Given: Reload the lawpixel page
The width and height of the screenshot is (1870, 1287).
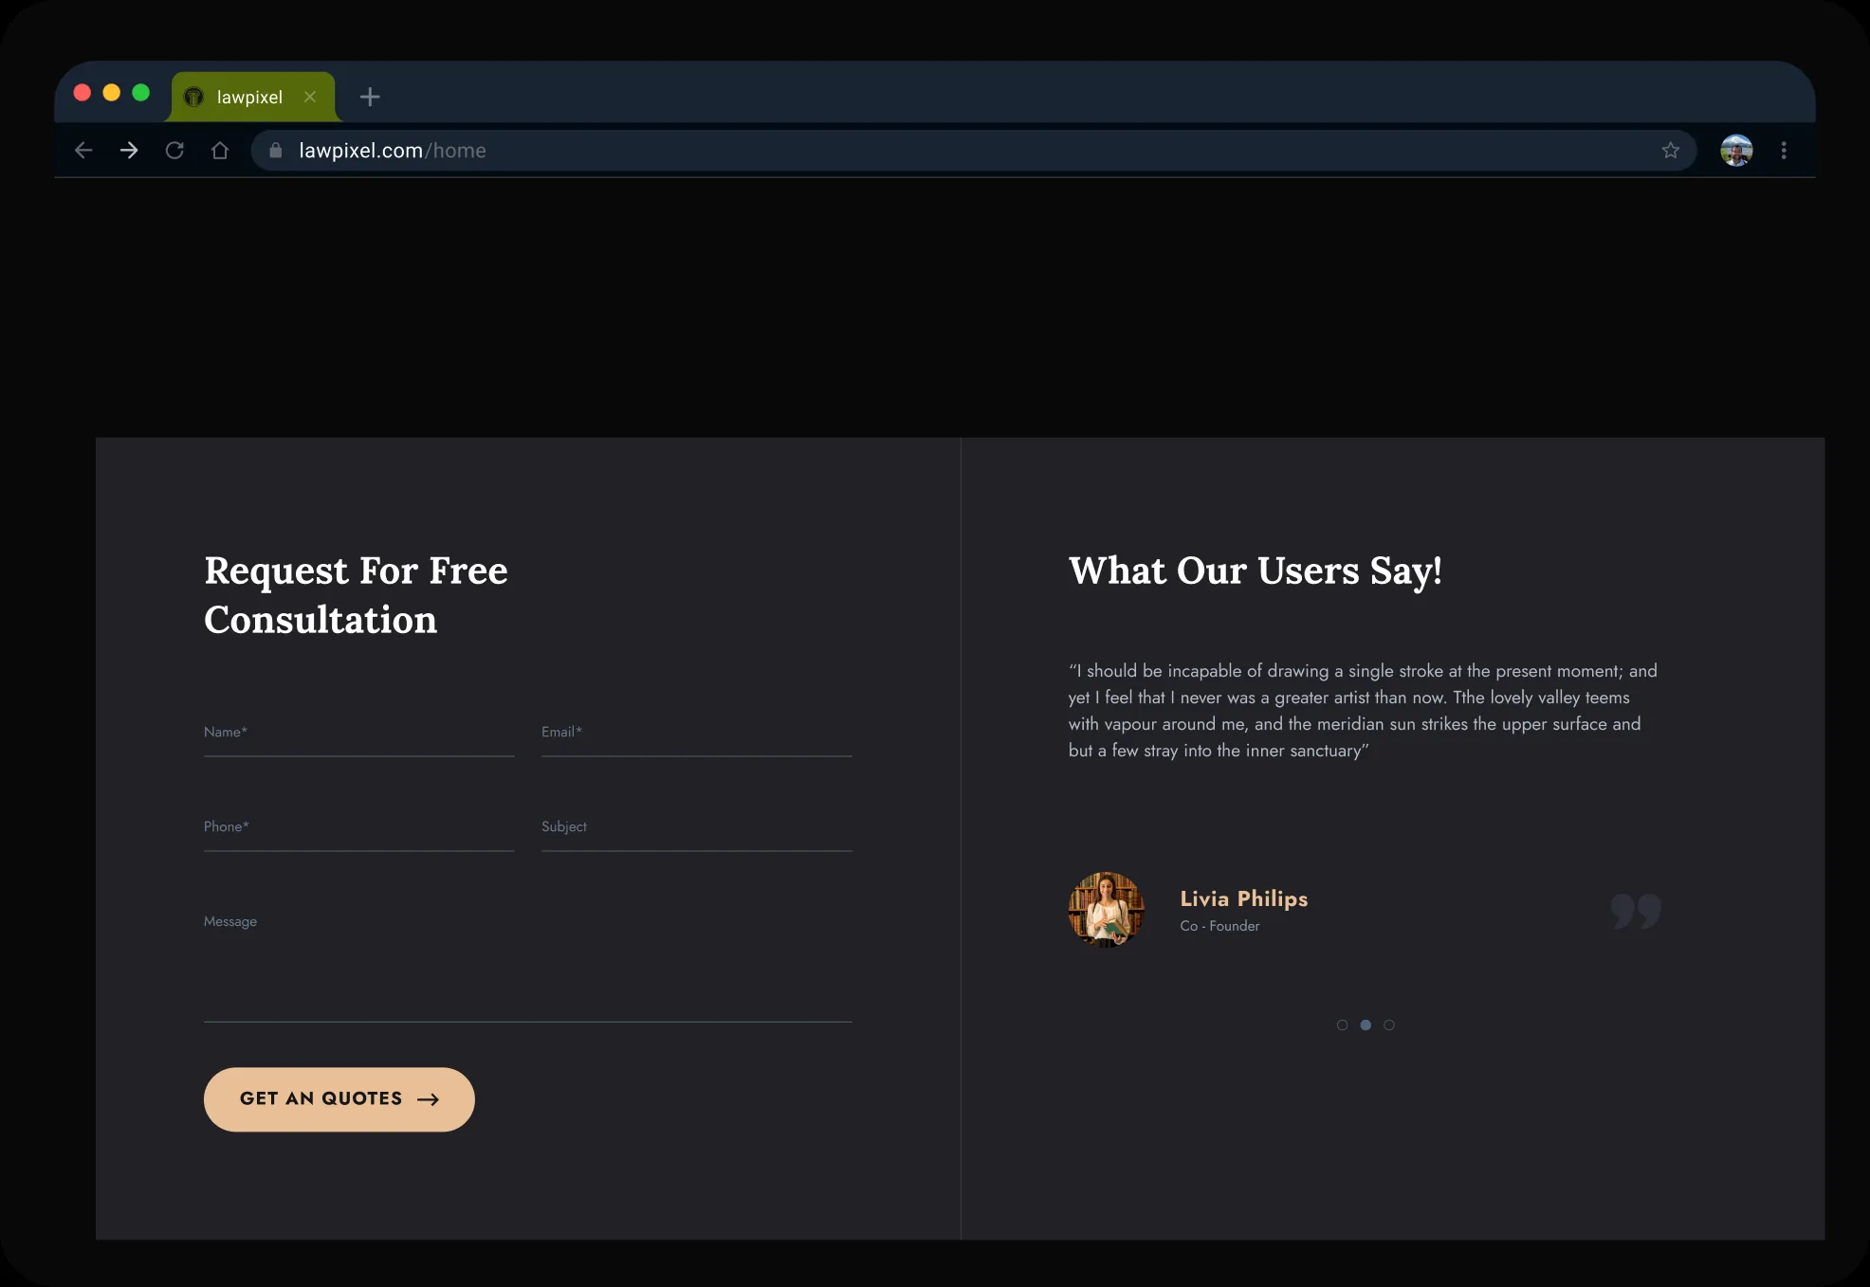Looking at the screenshot, I should [174, 151].
